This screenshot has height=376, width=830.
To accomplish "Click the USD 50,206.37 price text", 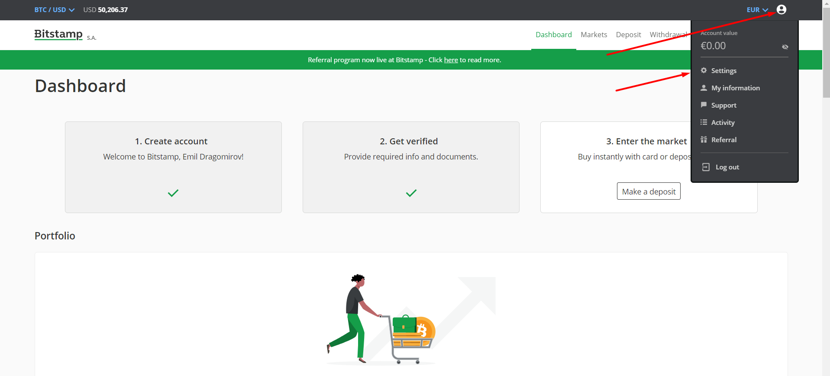I will coord(105,10).
